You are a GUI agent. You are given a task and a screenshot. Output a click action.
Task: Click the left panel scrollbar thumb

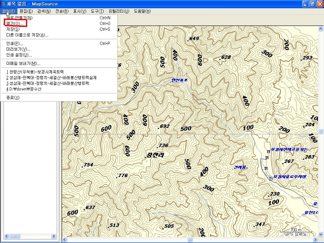pyautogui.click(x=15, y=236)
